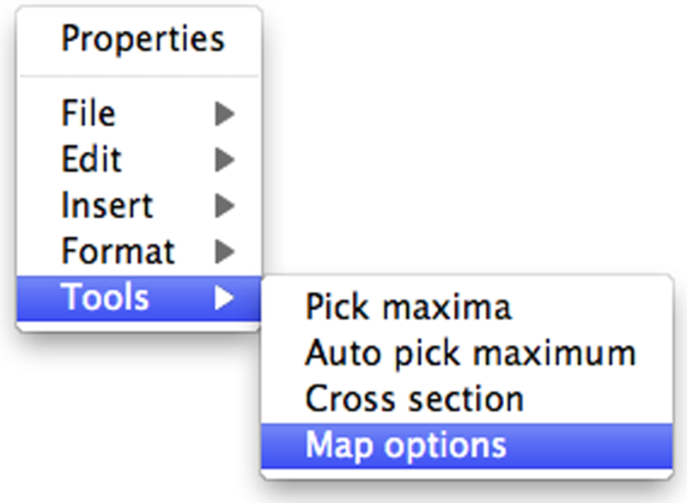The height and width of the screenshot is (503, 687).
Task: Click the arrow beside Format
Action: coord(225,251)
